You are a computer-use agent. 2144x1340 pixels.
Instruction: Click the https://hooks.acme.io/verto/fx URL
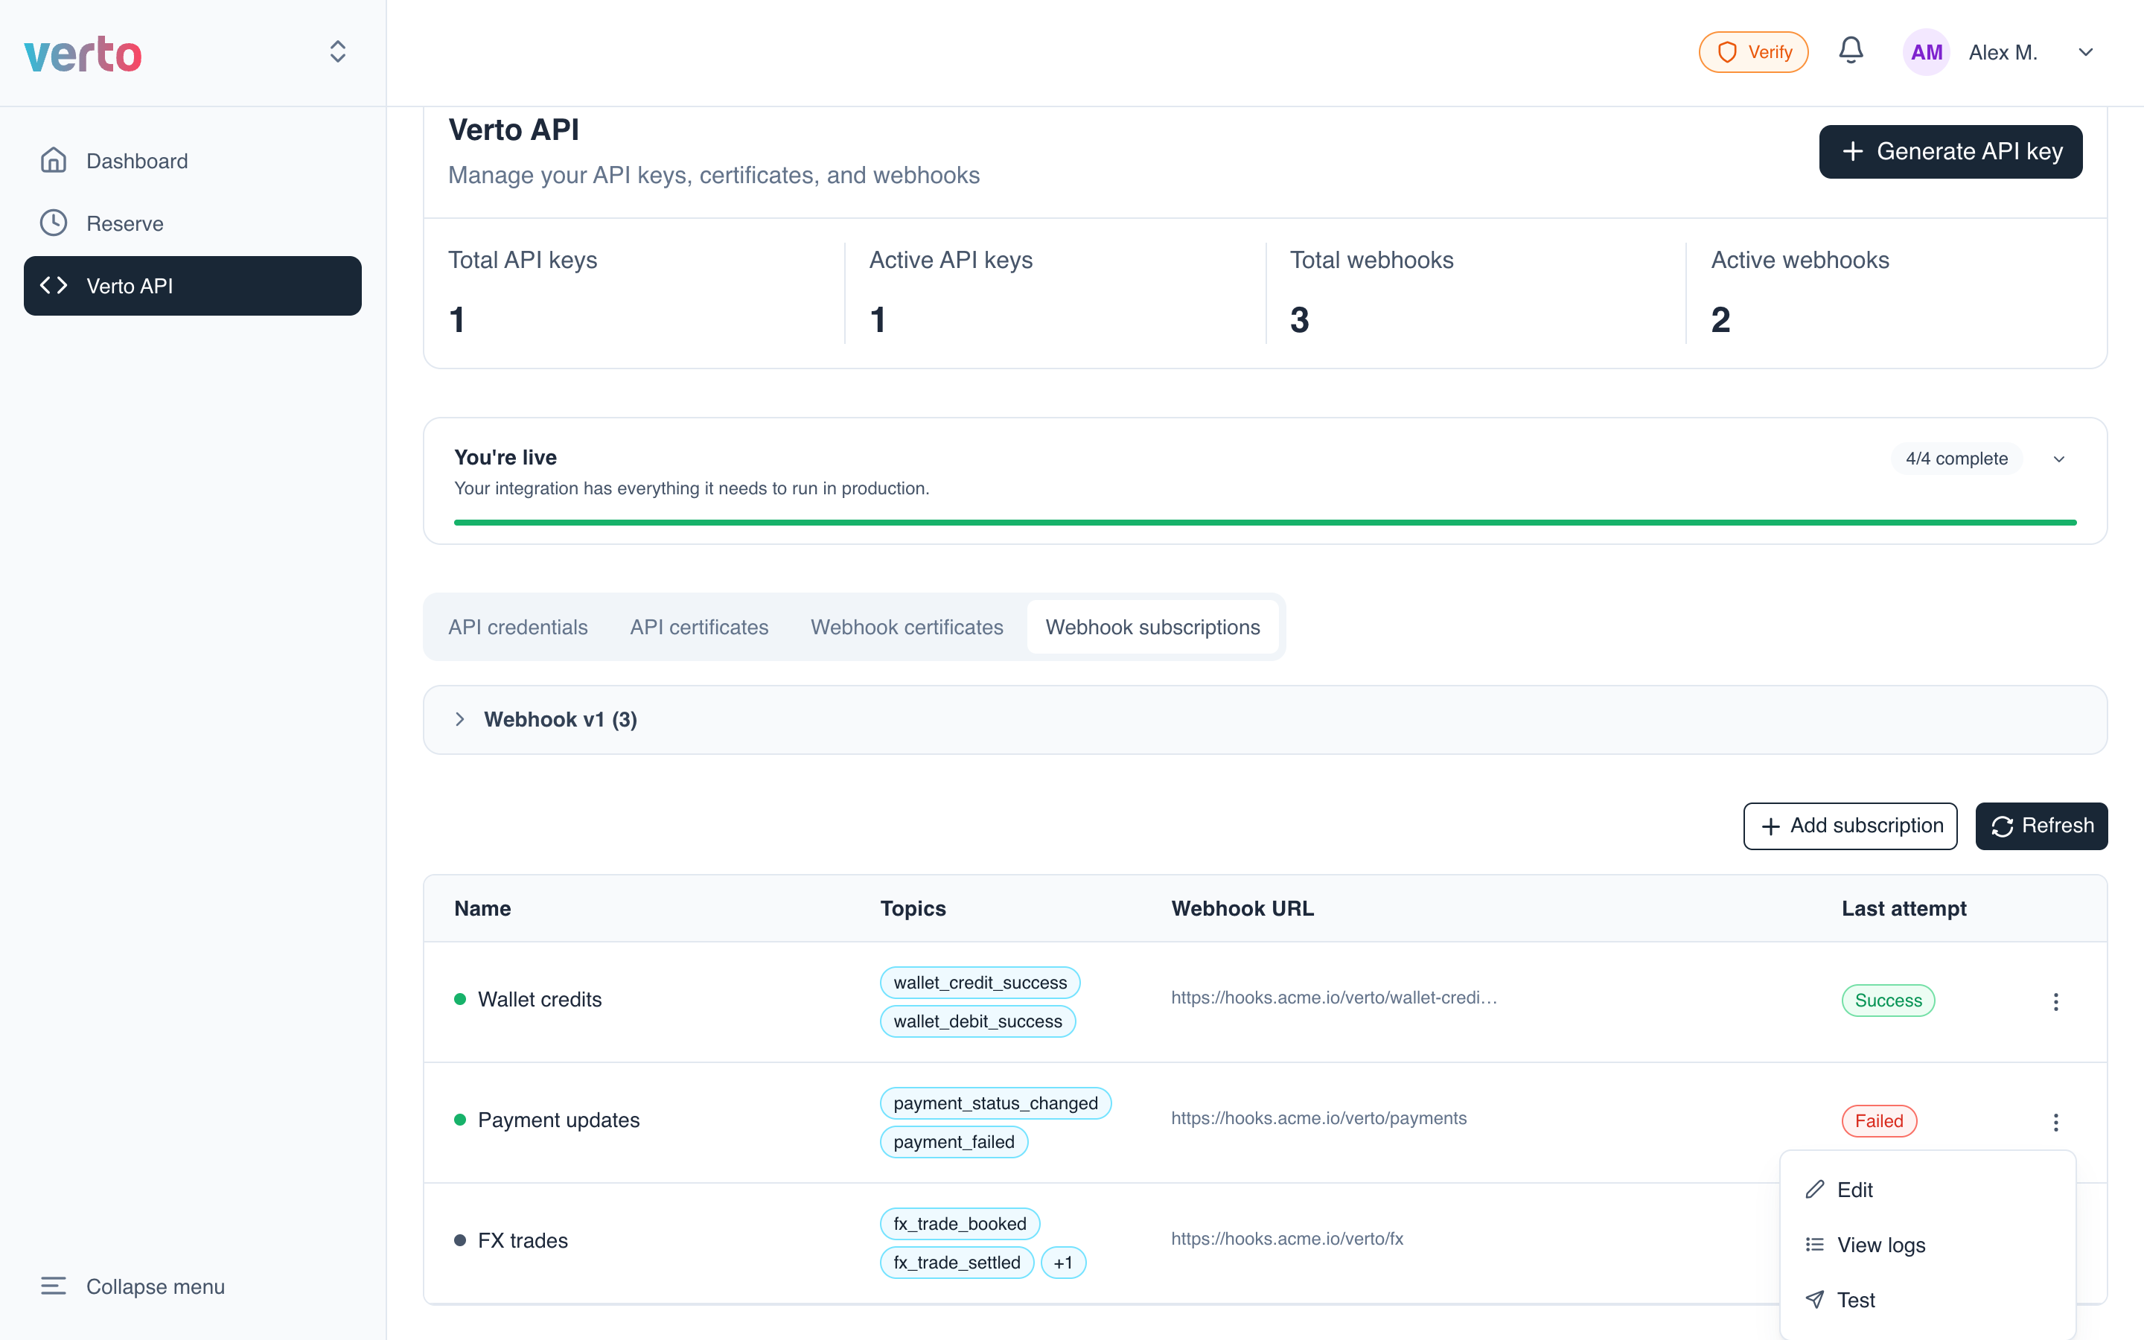(x=1286, y=1239)
